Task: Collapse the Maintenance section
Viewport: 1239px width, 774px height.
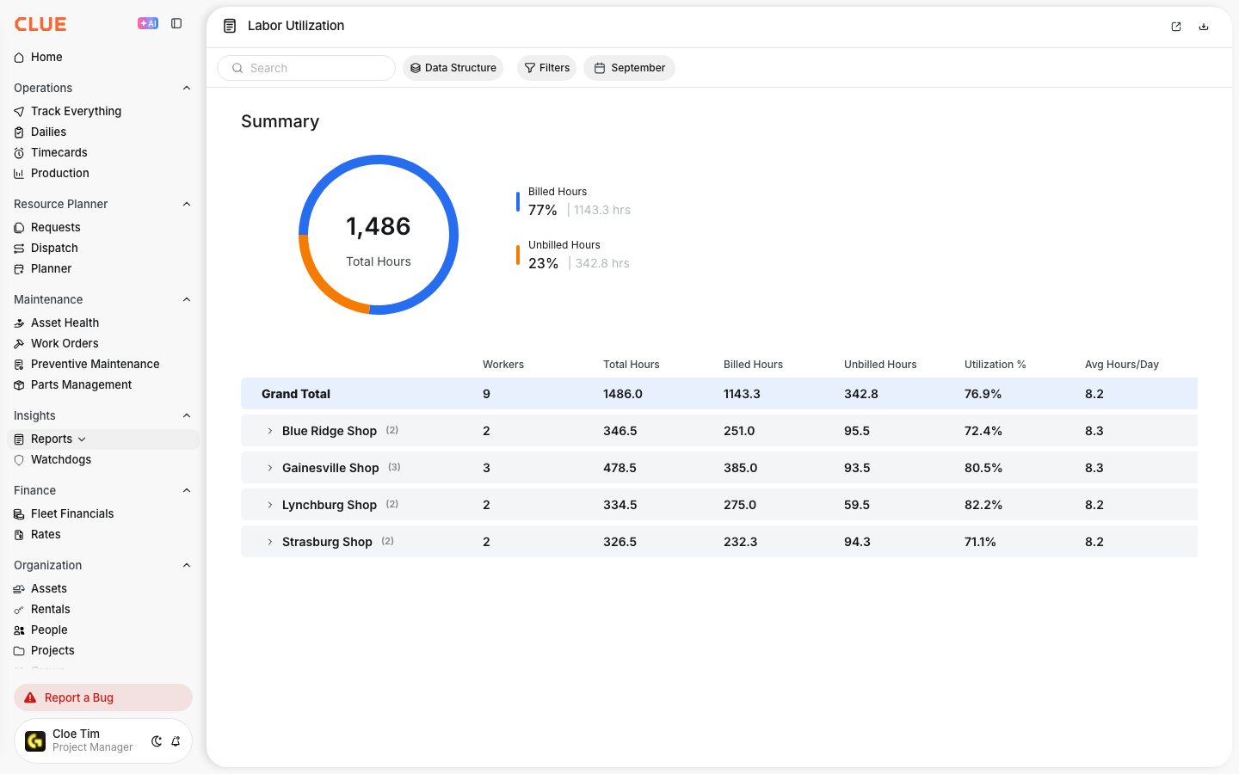Action: pos(187,299)
